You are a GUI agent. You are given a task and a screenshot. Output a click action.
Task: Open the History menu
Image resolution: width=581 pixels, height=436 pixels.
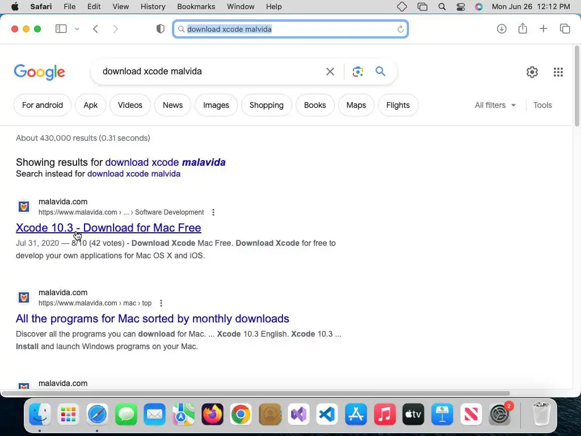coord(153,7)
